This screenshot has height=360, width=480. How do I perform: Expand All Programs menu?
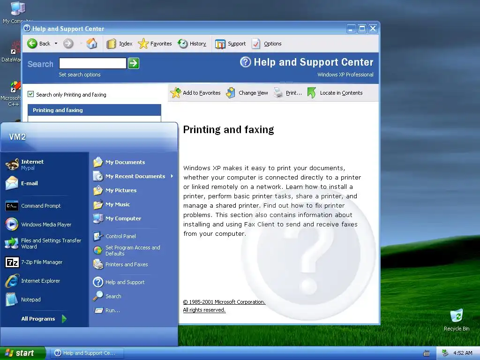tap(44, 319)
